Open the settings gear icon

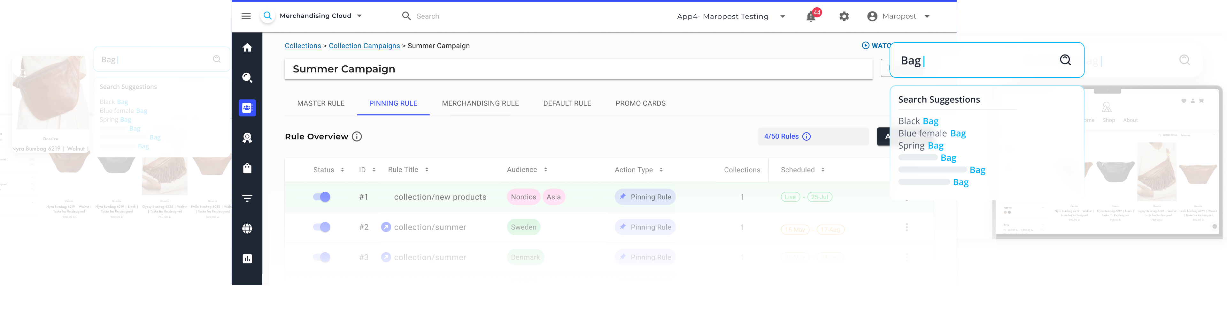point(844,17)
